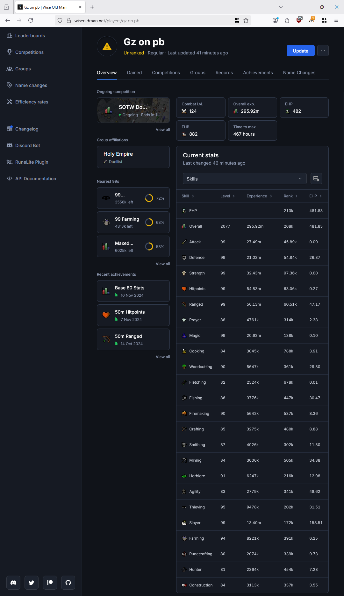The width and height of the screenshot is (344, 596).
Task: Sort table by Level column
Action: coord(227,196)
